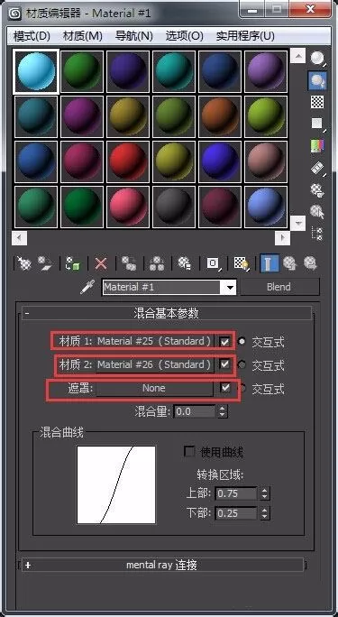Image resolution: width=338 pixels, height=617 pixels.
Task: Toggle the 材质 2 checkbox
Action: 224,364
